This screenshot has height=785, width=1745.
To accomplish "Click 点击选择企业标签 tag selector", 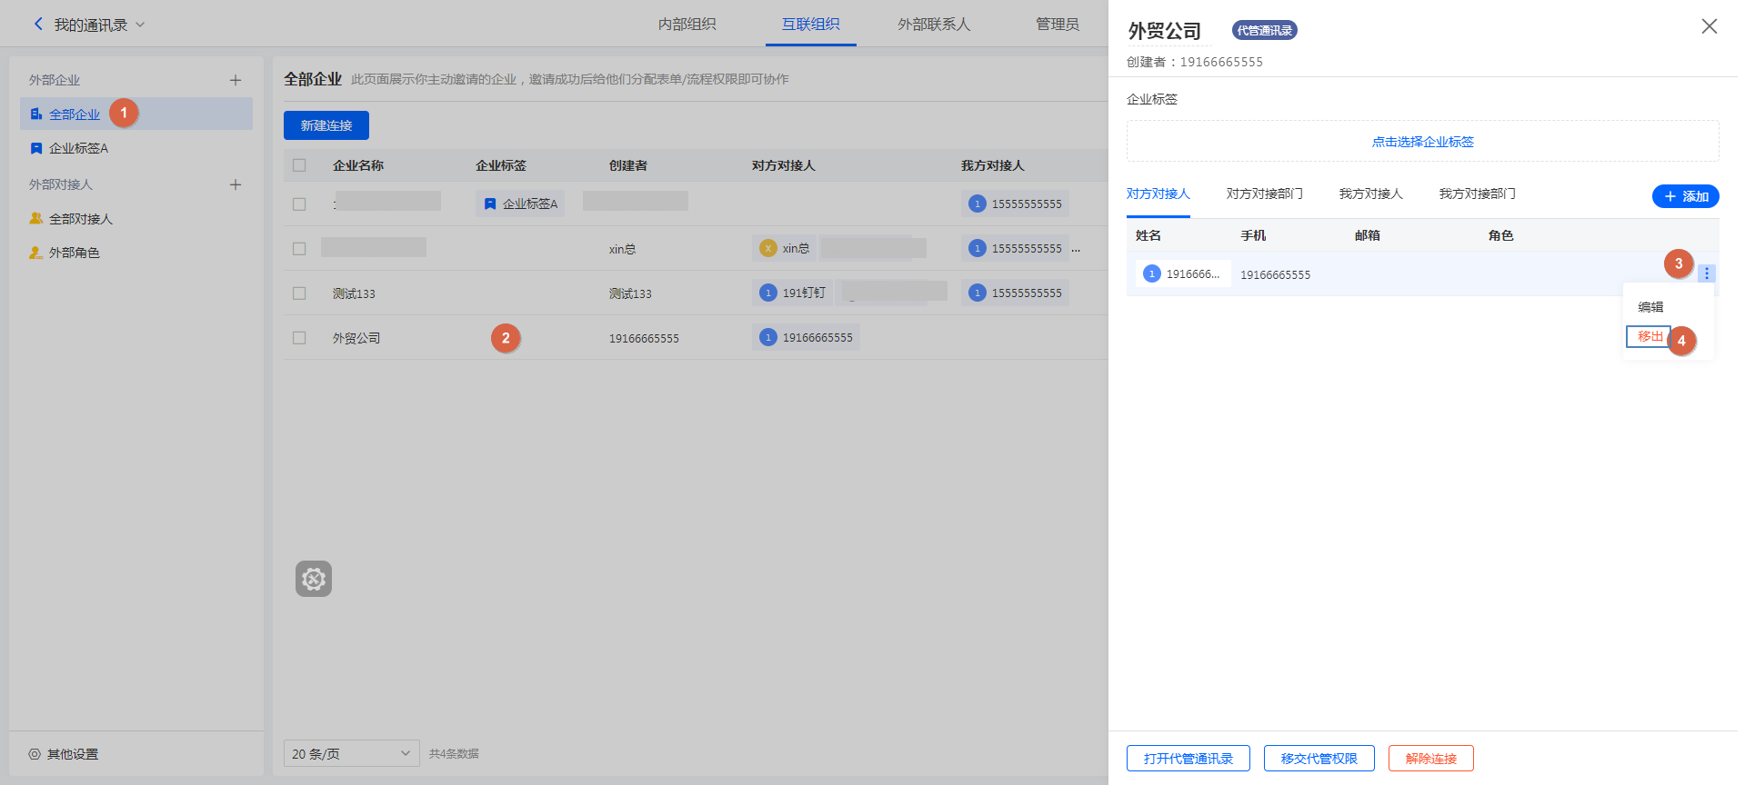I will [1422, 142].
